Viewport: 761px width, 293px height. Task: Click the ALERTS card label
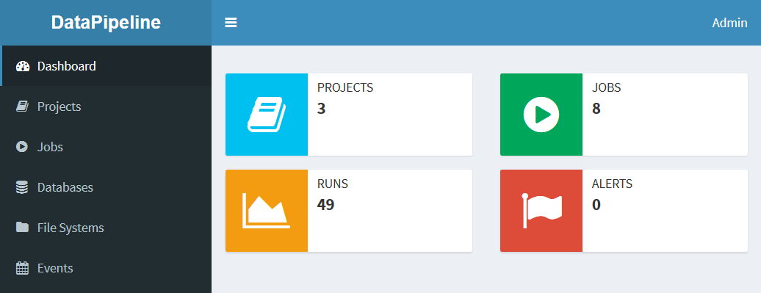pos(612,184)
